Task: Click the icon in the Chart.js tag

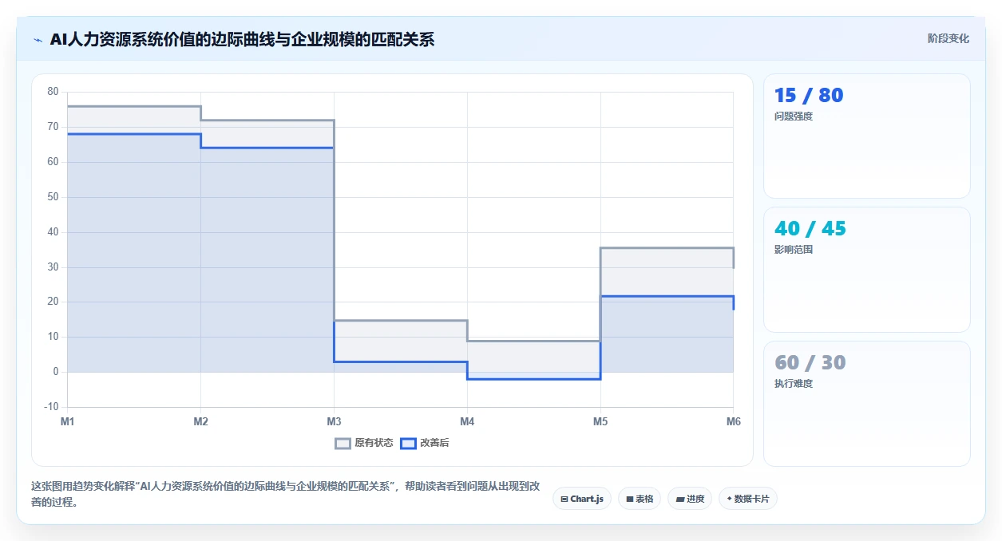Action: 564,500
